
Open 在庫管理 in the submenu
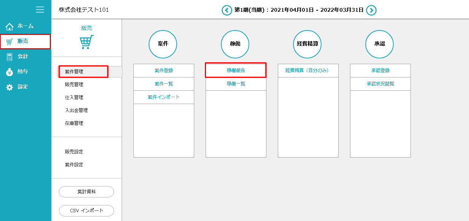click(x=74, y=123)
